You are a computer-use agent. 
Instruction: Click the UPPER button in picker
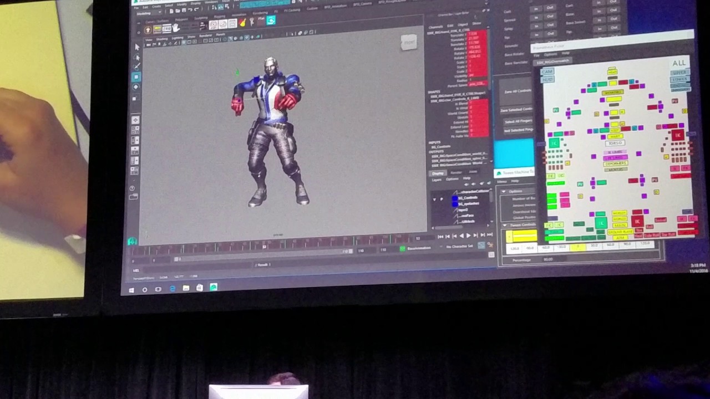coord(680,73)
